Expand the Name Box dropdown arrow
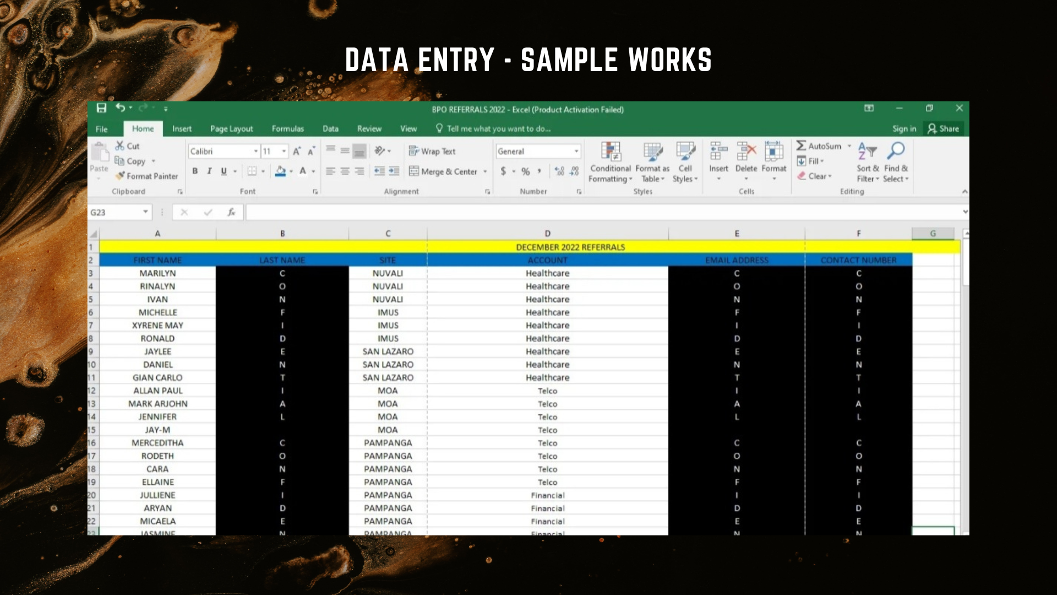Screen dimensions: 1057x595 coord(145,212)
